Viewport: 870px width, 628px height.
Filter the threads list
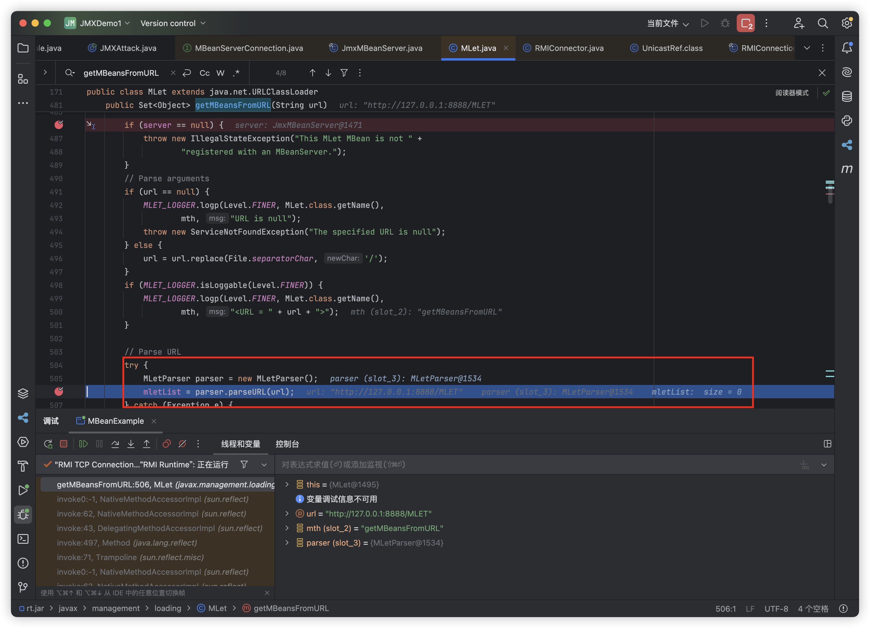click(244, 465)
